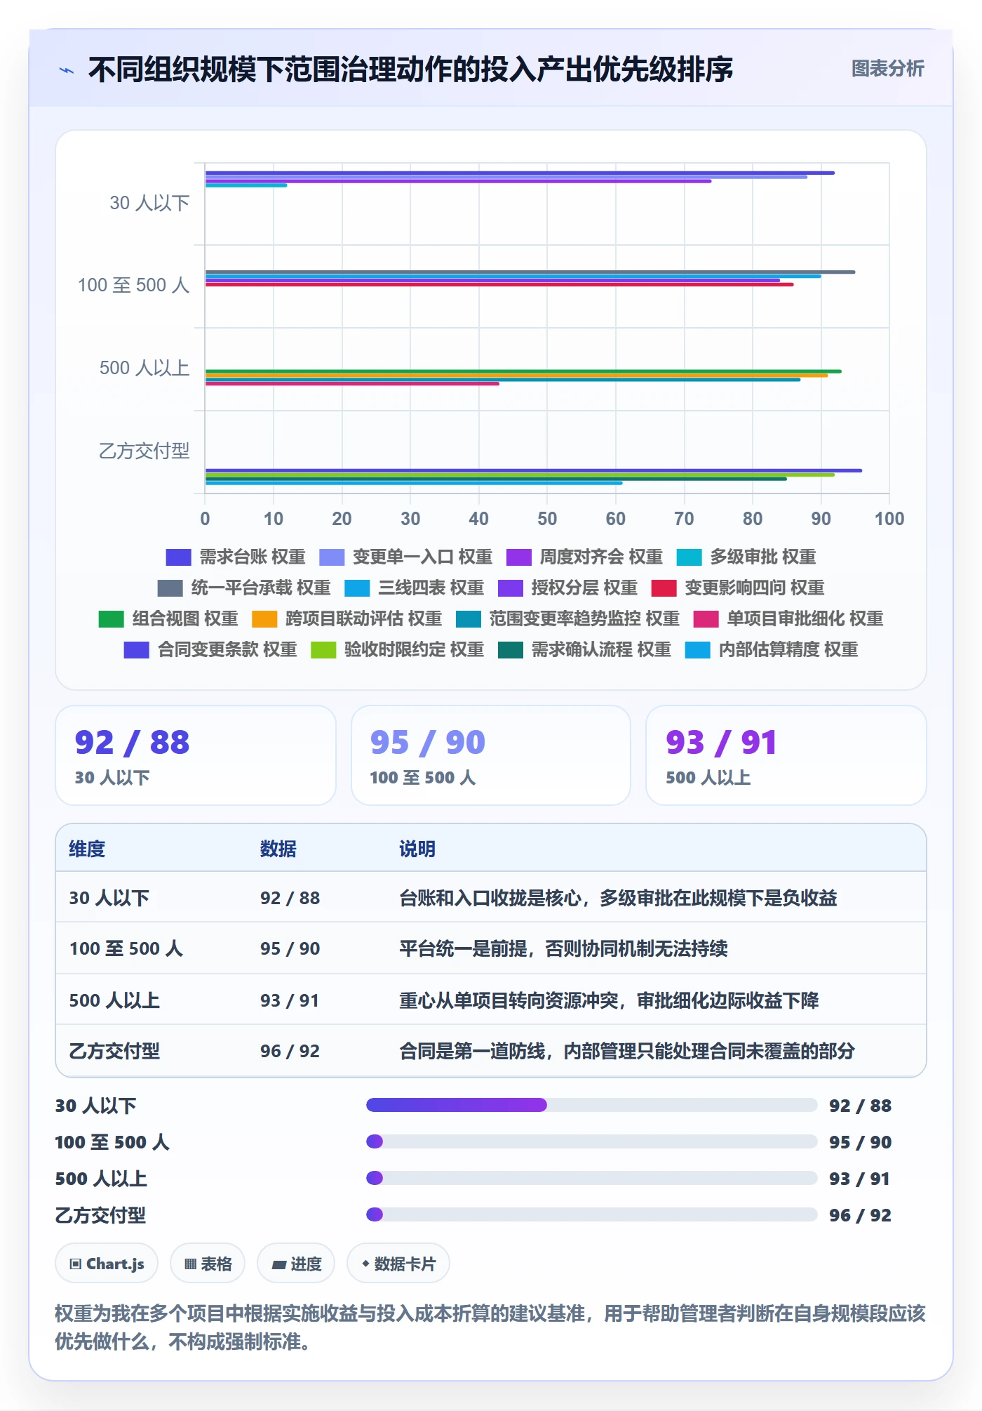Toggle the 统一平台承载 权重 legend entry
This screenshot has width=982, height=1411.
click(244, 588)
